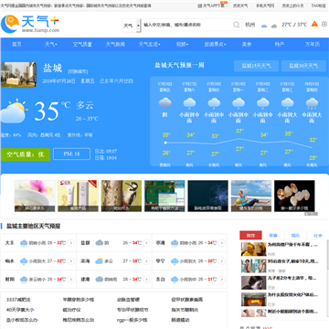The image size is (329, 329).
Task: Click the arrow icon in the 盐都 row
Action: [x=146, y=243]
